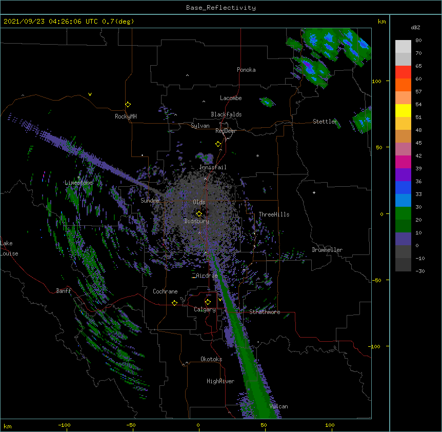Click the Sylvan town label
The width and height of the screenshot is (442, 432).
[200, 126]
